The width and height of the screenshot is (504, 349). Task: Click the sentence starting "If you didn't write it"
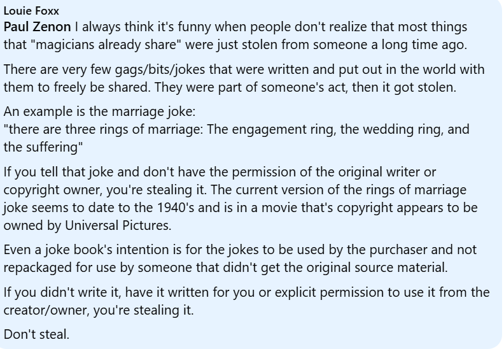coord(246,301)
